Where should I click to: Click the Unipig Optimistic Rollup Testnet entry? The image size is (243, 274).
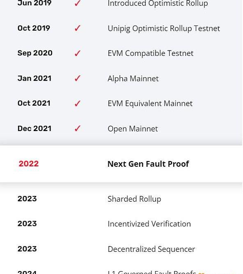tap(164, 29)
